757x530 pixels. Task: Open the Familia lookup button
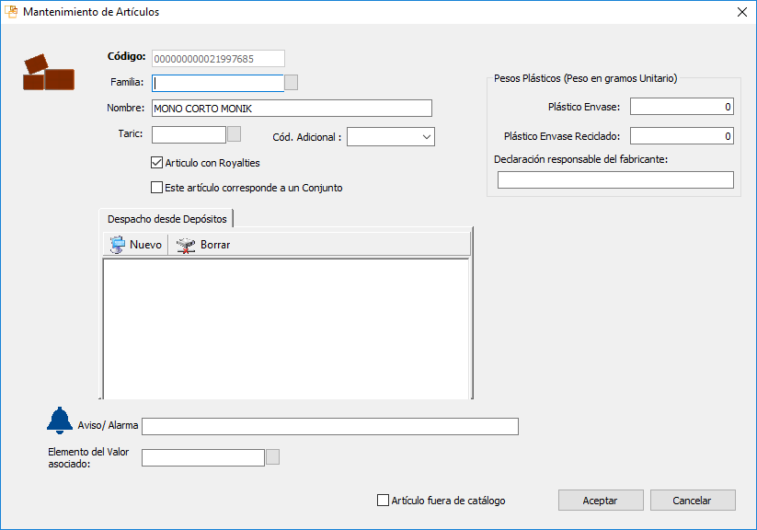[292, 83]
